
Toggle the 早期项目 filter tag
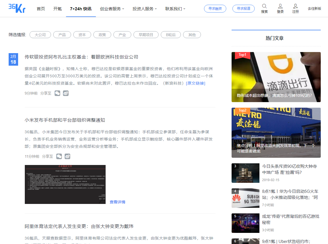pos(146,35)
